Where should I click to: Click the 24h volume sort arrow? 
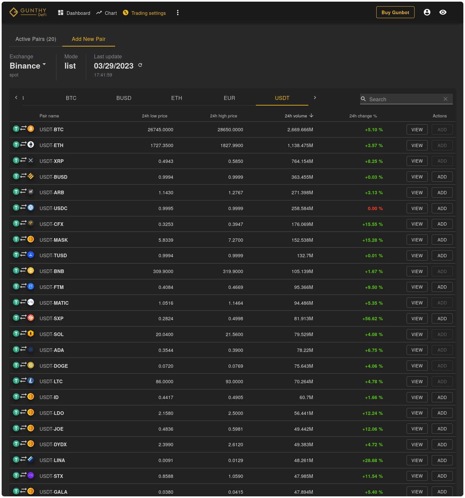pos(311,115)
